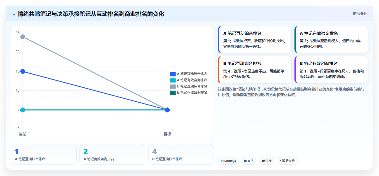The height and width of the screenshot is (176, 379).
Task: Toggle legend swatch for A 笔记互动综合排名
Action: [173, 74]
